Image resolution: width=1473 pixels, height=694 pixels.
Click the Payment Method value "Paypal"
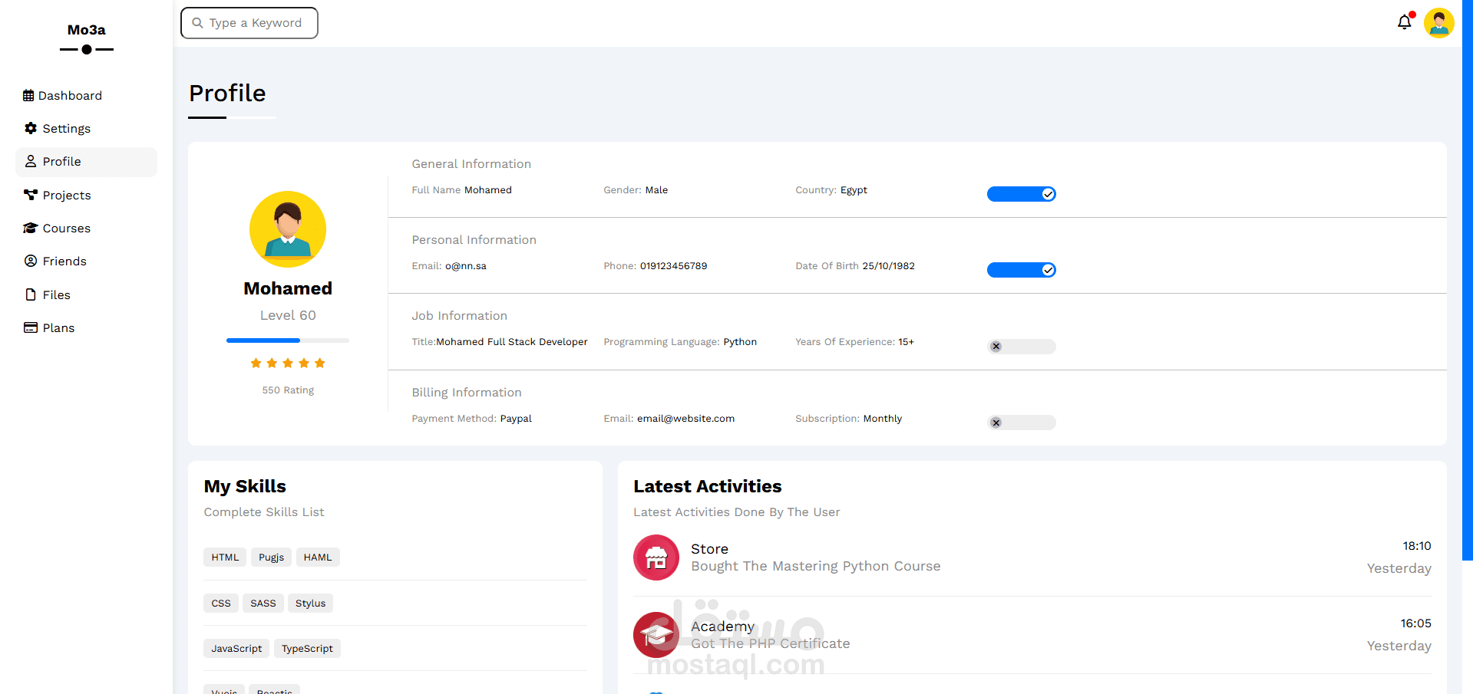coord(516,419)
